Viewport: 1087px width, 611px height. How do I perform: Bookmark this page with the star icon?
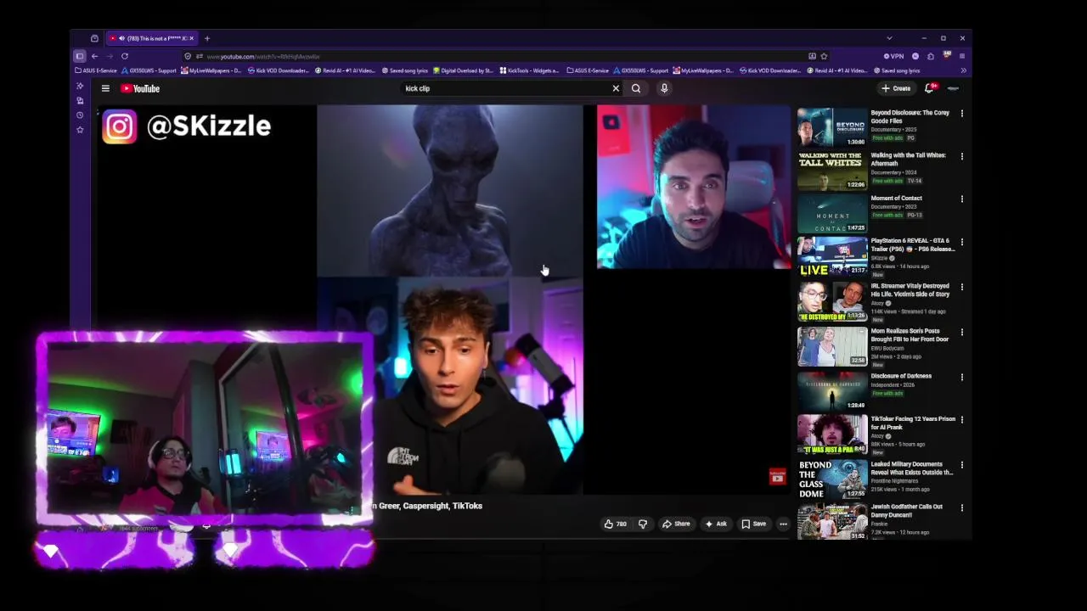point(824,56)
